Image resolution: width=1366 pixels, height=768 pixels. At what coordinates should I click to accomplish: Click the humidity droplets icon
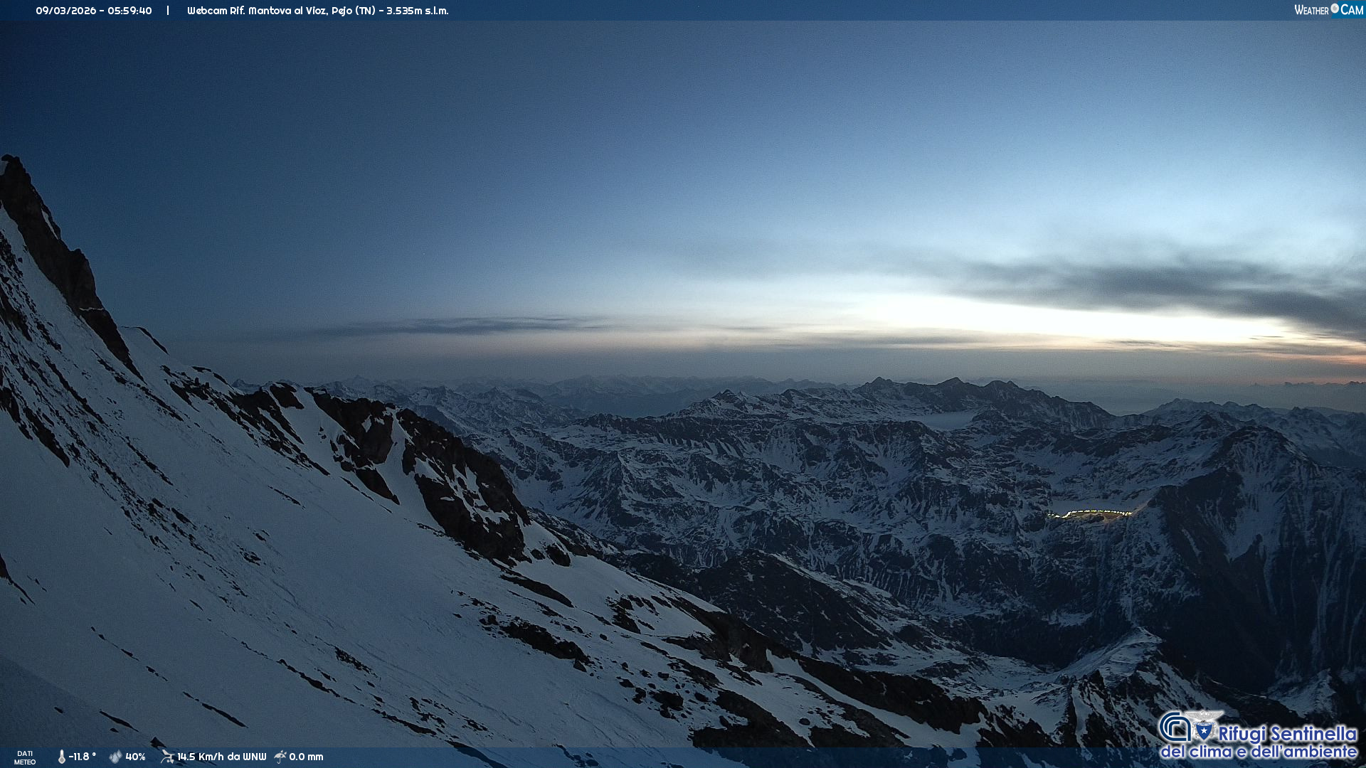pos(115,757)
